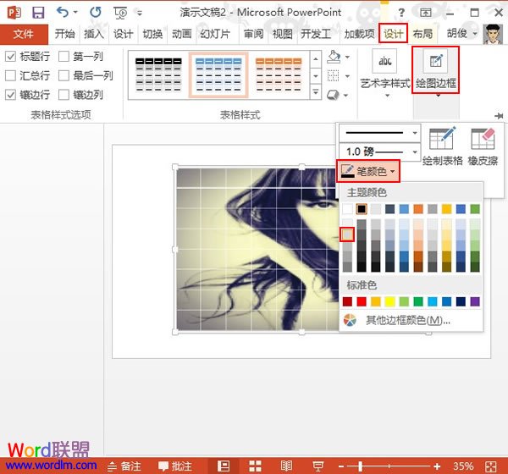Select the black table style thumbnail
Screen dimensions: 508x474
click(x=158, y=75)
